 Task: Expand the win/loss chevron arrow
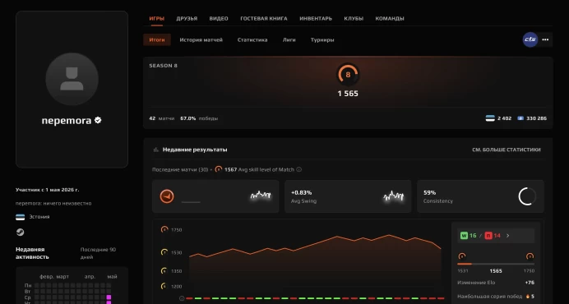[x=507, y=236]
